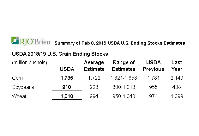The width and height of the screenshot is (199, 136).
Task: Click the Soybeans row label
Action: click(22, 87)
